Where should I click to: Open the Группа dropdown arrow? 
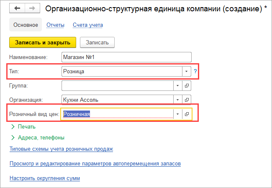pyautogui.click(x=177, y=86)
